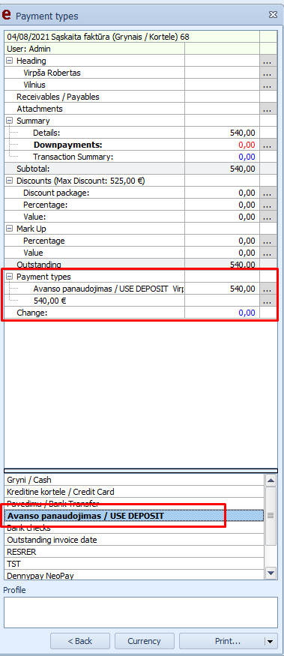The height and width of the screenshot is (656, 284).
Task: Click payment list scrollbar up arrow
Action: pos(271,481)
